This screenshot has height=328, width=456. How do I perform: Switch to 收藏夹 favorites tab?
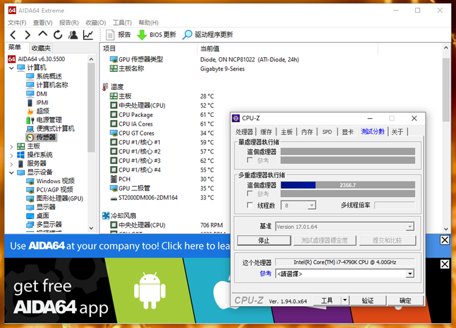(x=41, y=48)
